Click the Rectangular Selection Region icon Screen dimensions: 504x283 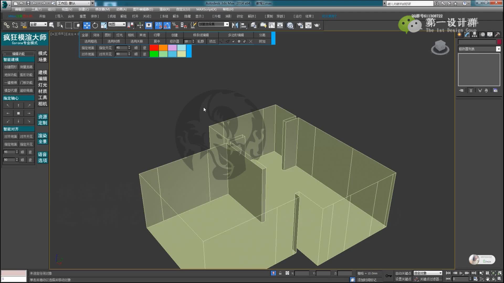point(68,25)
